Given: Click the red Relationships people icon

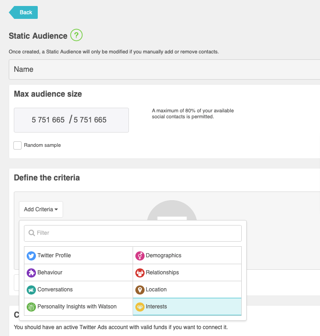Looking at the screenshot, I should pyautogui.click(x=140, y=273).
